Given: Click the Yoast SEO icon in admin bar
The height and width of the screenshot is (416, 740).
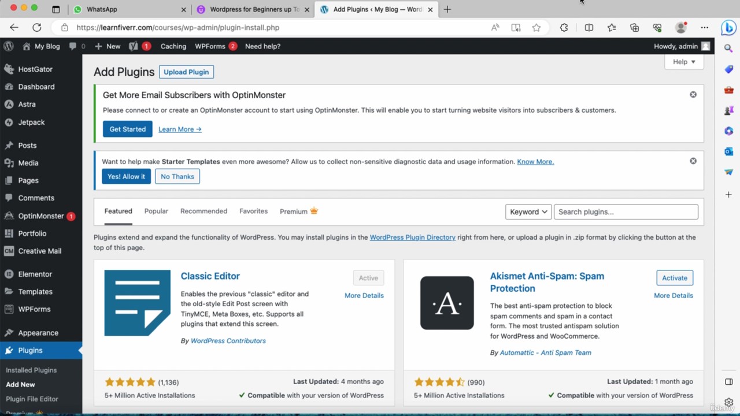Looking at the screenshot, I should pos(134,46).
